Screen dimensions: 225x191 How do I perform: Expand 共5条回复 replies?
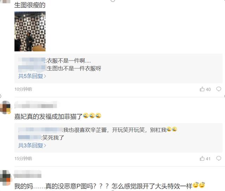tap(32, 76)
